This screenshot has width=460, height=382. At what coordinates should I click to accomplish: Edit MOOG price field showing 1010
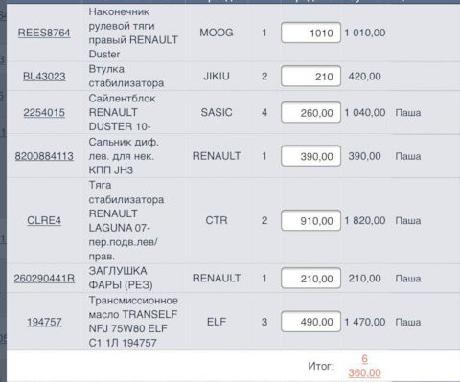tap(310, 33)
